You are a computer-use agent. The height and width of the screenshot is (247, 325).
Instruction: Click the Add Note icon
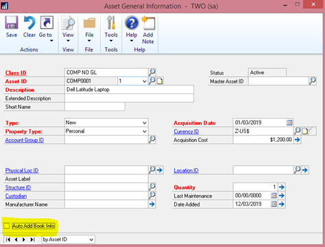click(x=148, y=23)
